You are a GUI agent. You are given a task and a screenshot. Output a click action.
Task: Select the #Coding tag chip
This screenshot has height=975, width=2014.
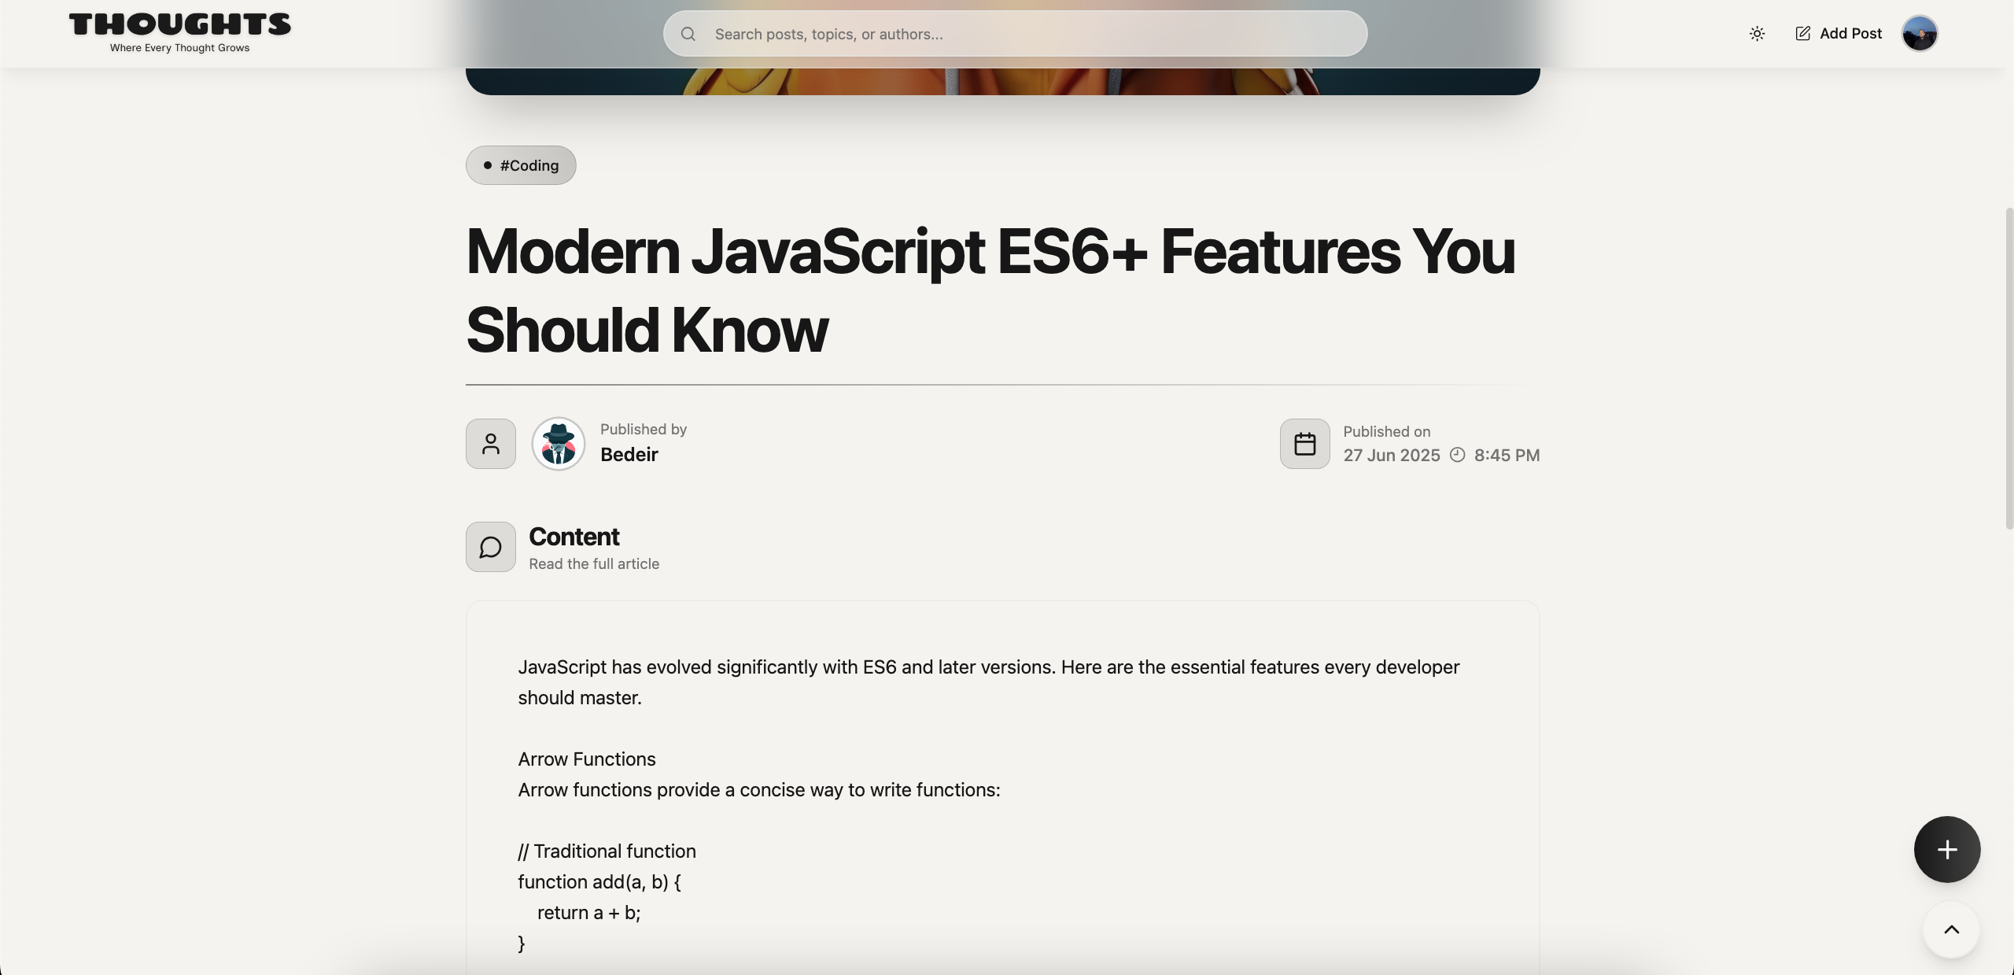(521, 165)
